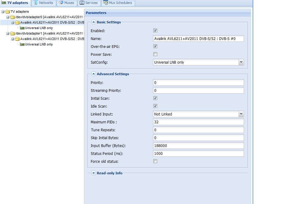Open the Linked Input dropdown

(241, 114)
